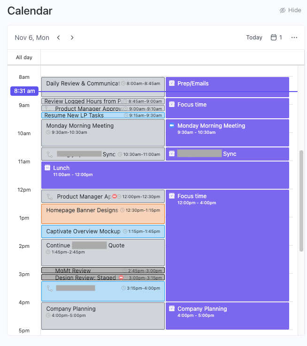Go to previous day with left chevron
307x346 pixels.
click(x=58, y=38)
